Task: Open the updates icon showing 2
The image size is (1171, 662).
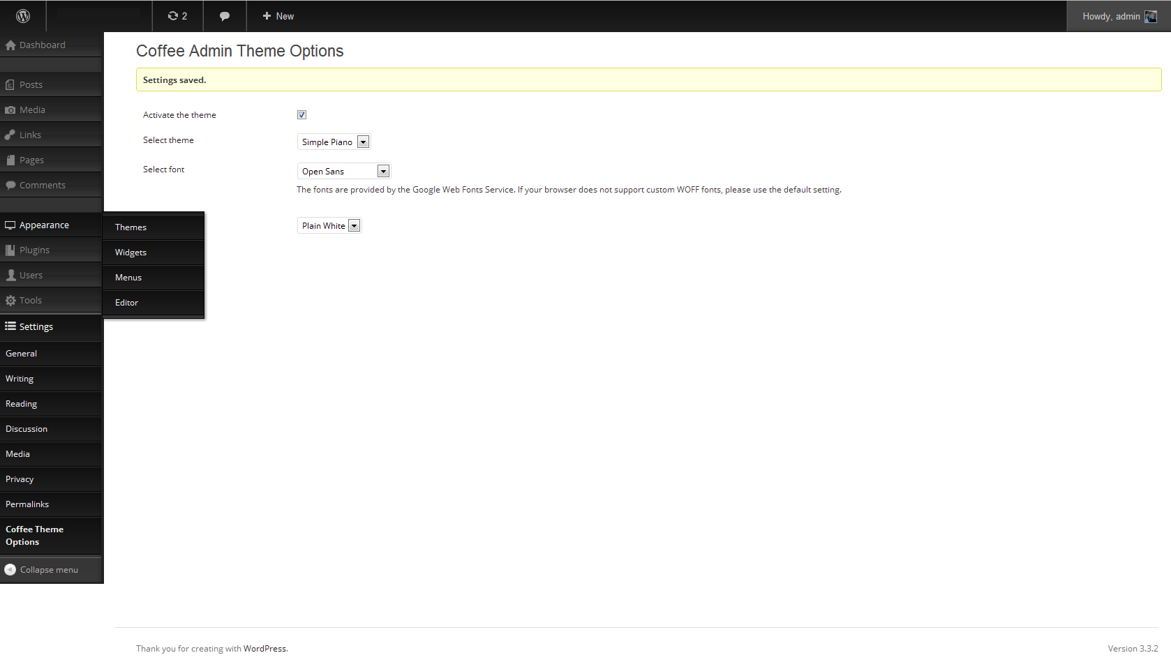Action: 177,16
